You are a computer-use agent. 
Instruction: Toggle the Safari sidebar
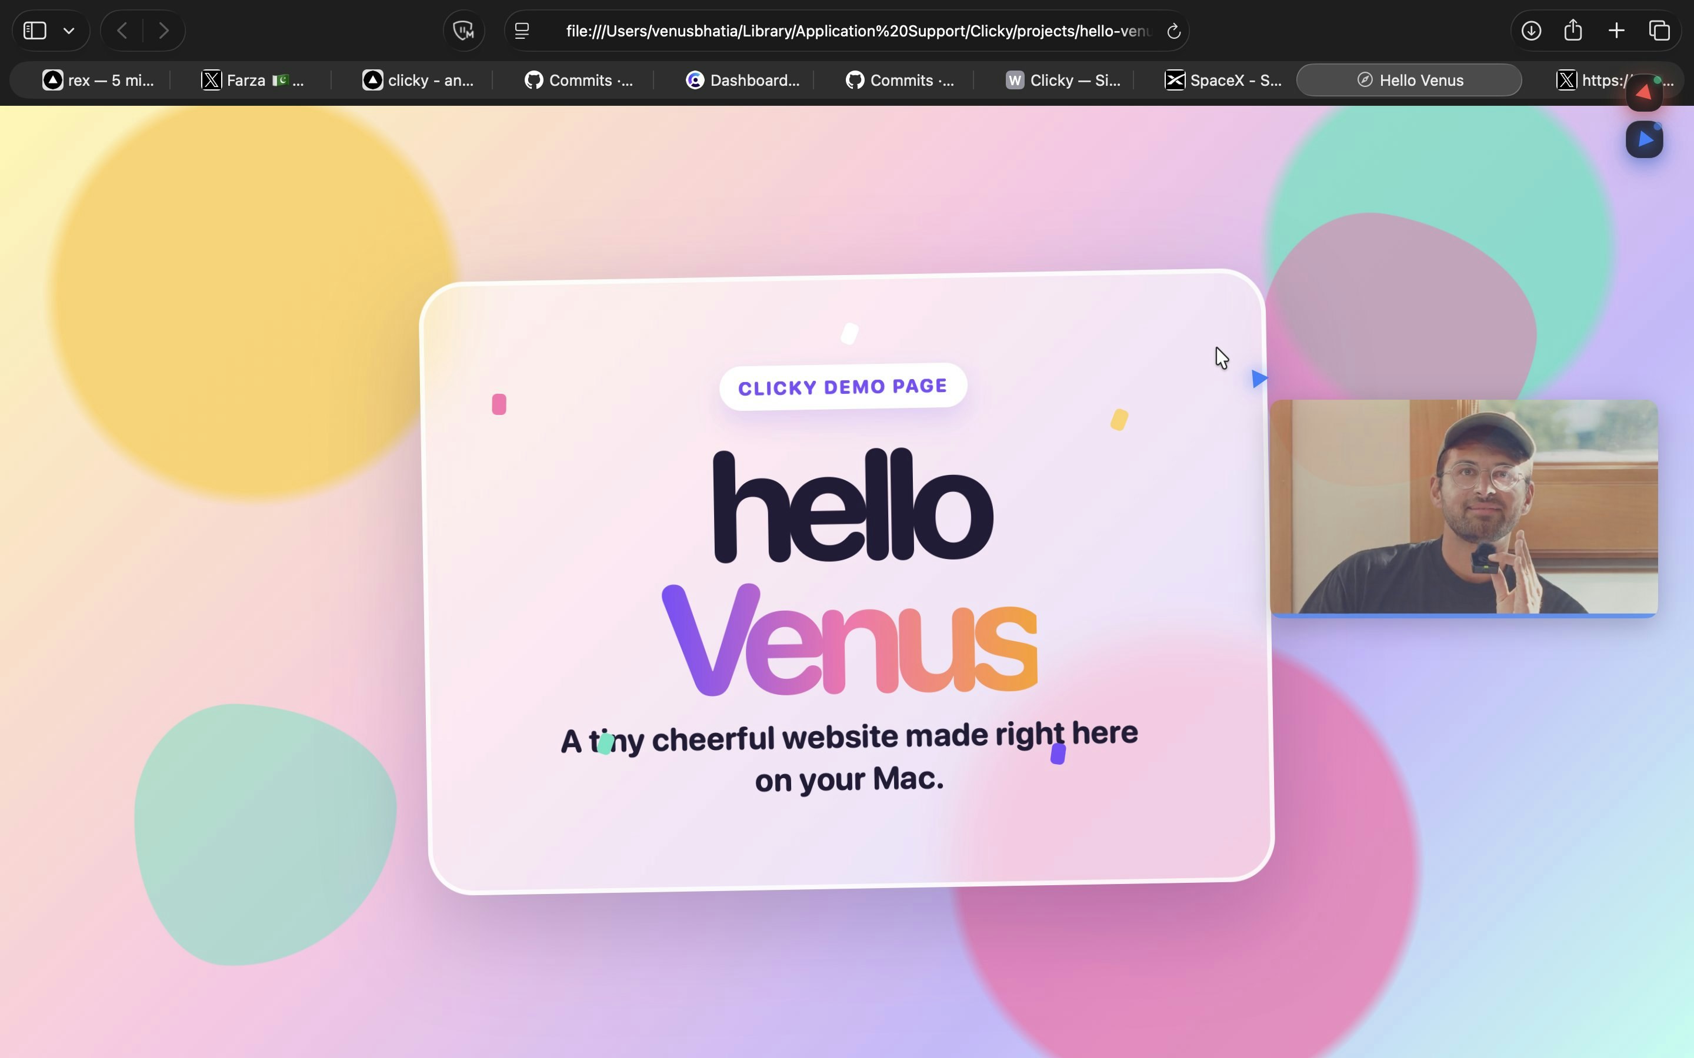coord(35,31)
